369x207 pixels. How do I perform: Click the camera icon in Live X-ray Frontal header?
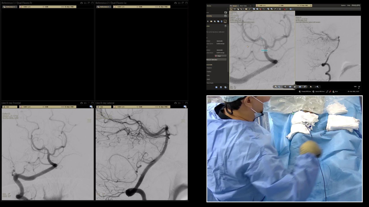(x=82, y=103)
